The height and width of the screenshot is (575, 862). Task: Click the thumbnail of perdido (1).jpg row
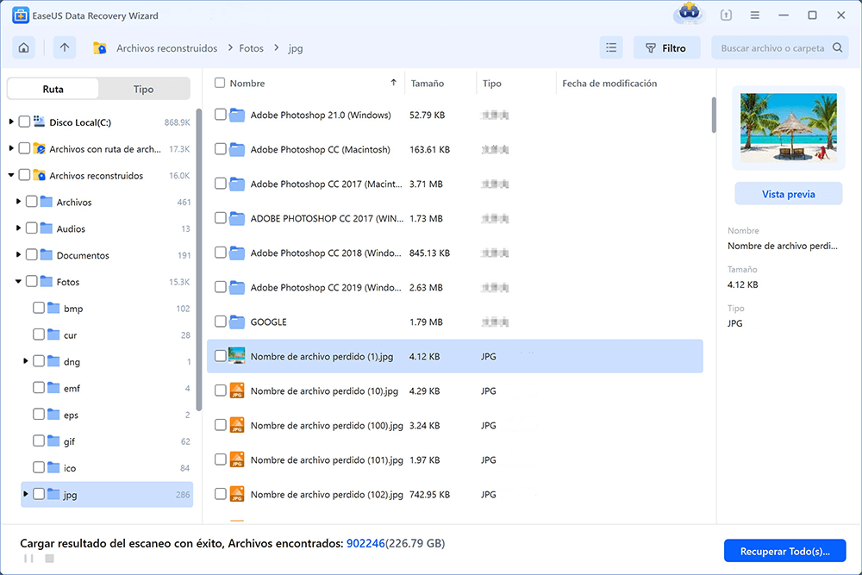pos(237,355)
